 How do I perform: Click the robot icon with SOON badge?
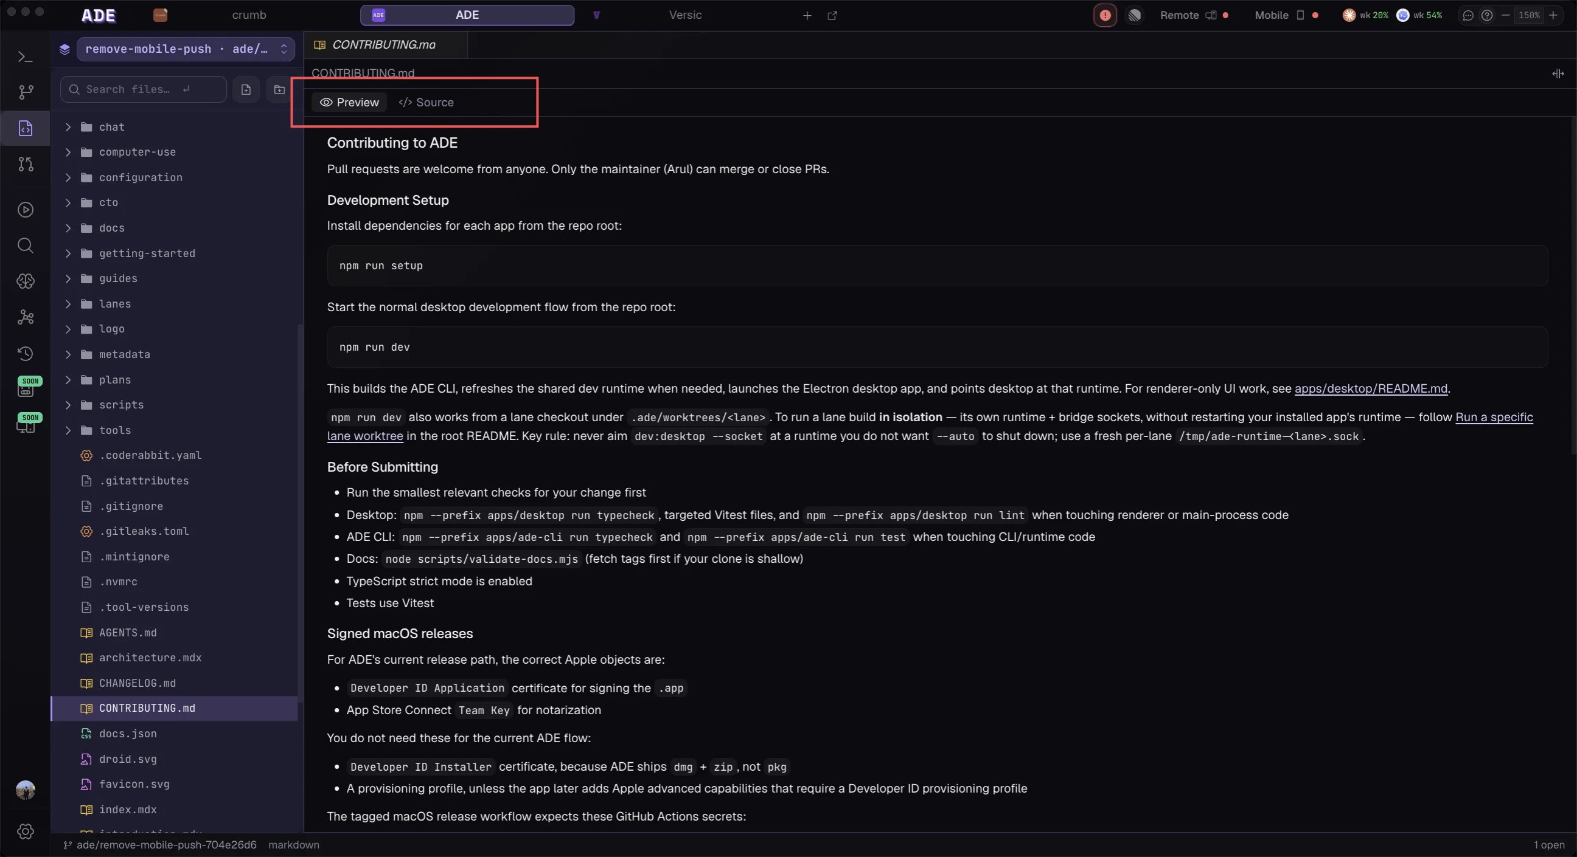click(x=26, y=388)
